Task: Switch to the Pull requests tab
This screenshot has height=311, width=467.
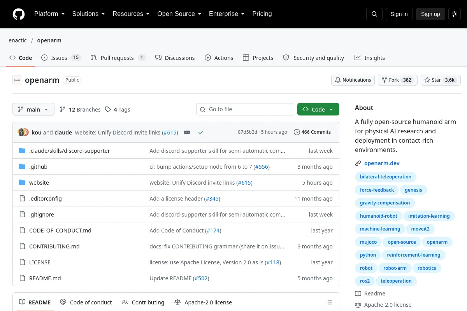Action: point(118,58)
